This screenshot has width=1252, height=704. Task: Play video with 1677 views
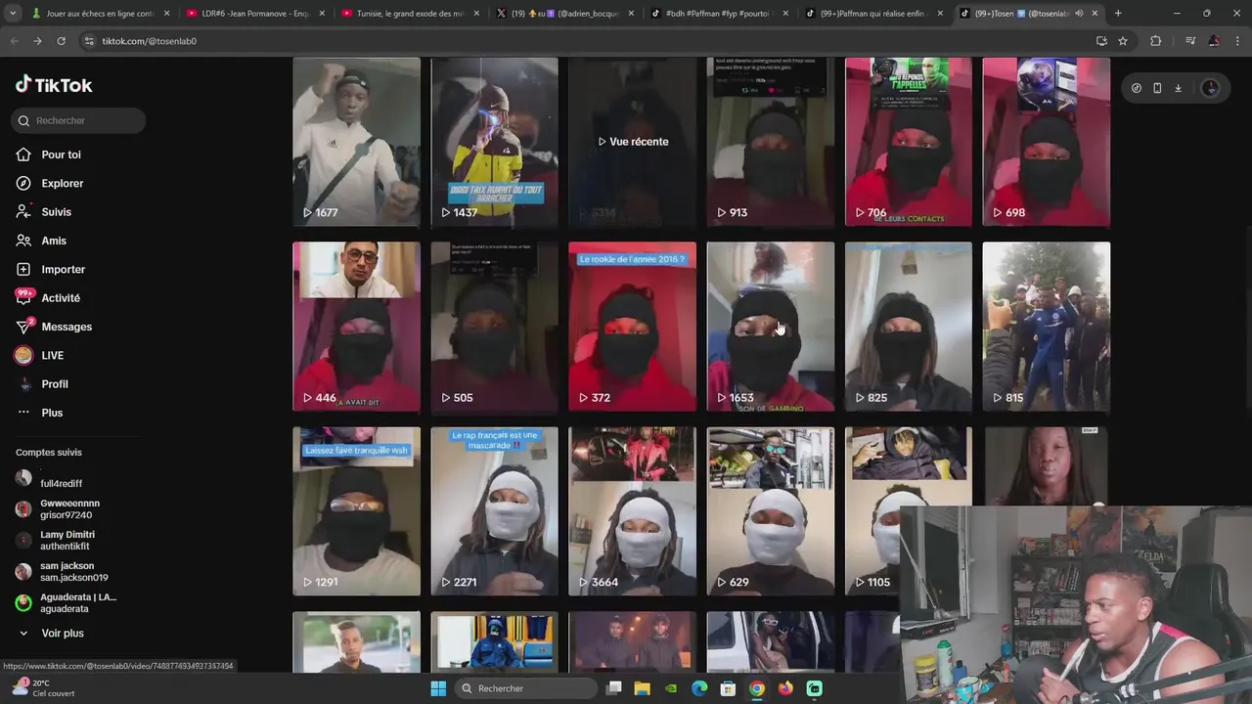[x=356, y=142]
